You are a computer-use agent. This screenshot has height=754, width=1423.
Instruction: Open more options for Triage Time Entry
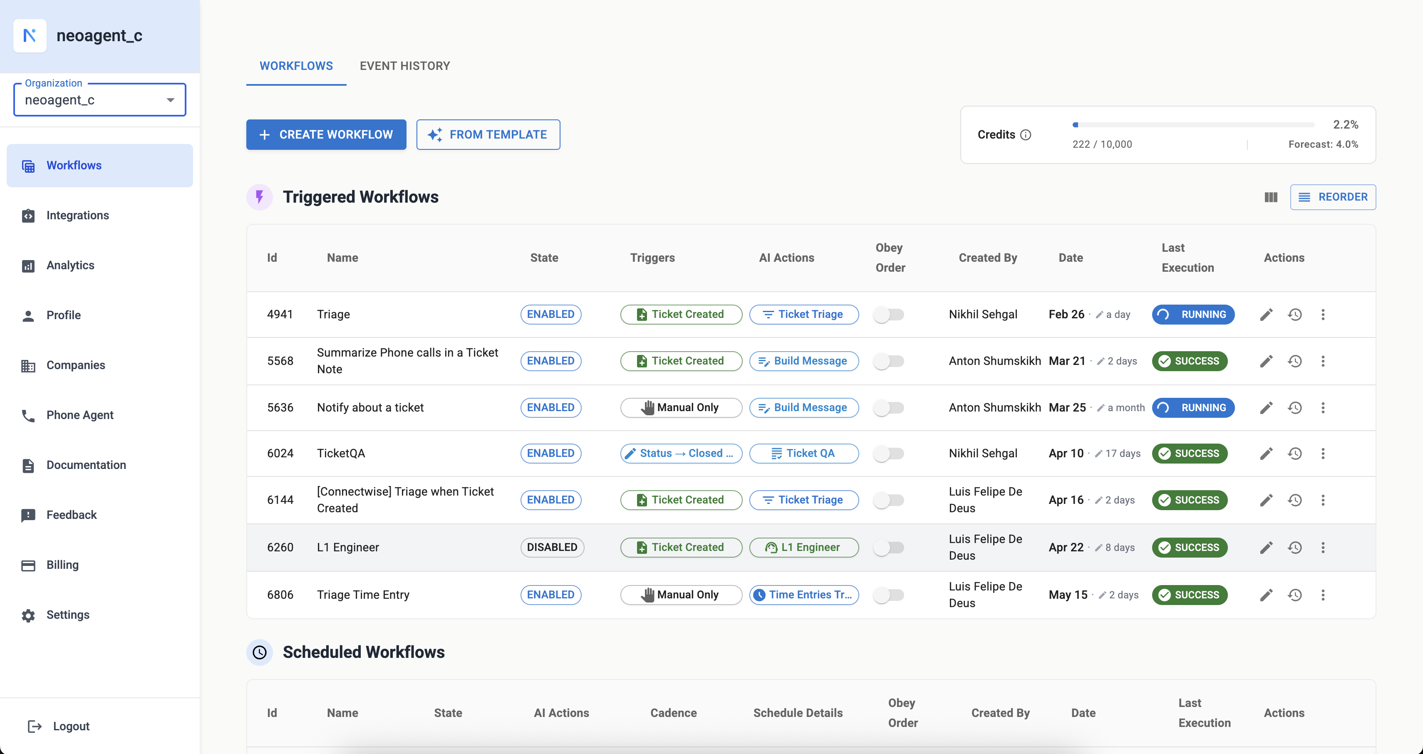pos(1323,595)
